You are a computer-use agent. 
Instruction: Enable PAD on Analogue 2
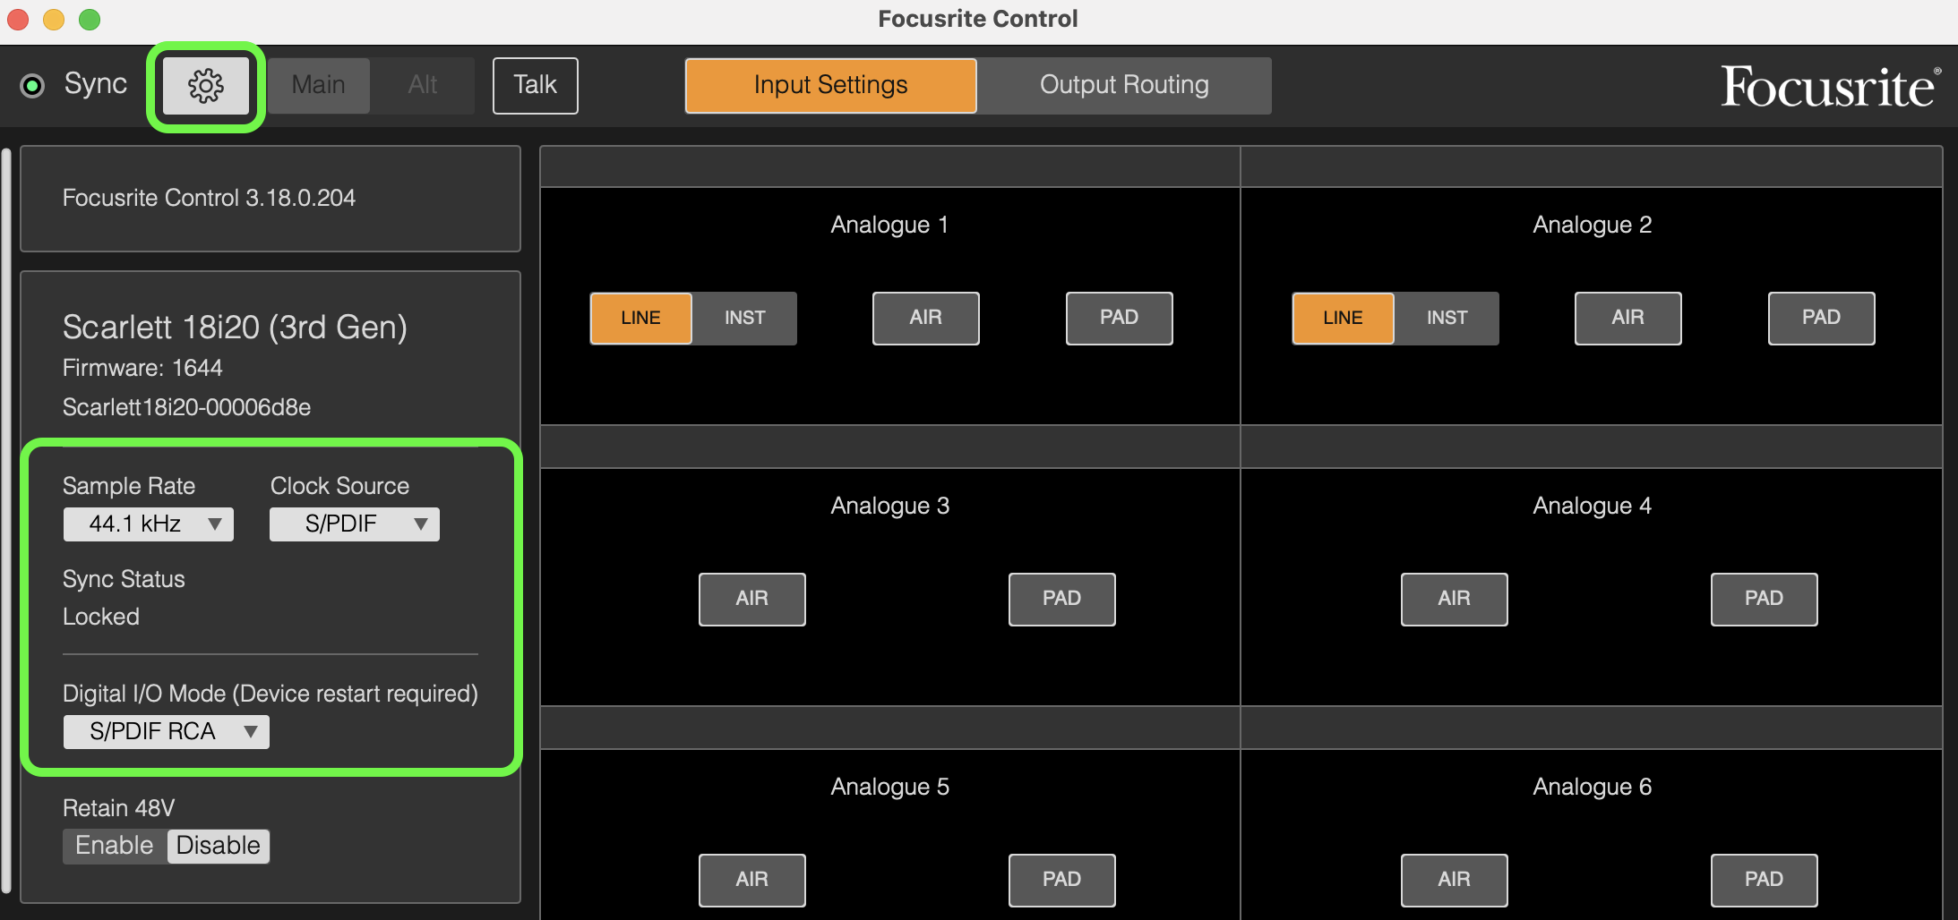pos(1821,318)
